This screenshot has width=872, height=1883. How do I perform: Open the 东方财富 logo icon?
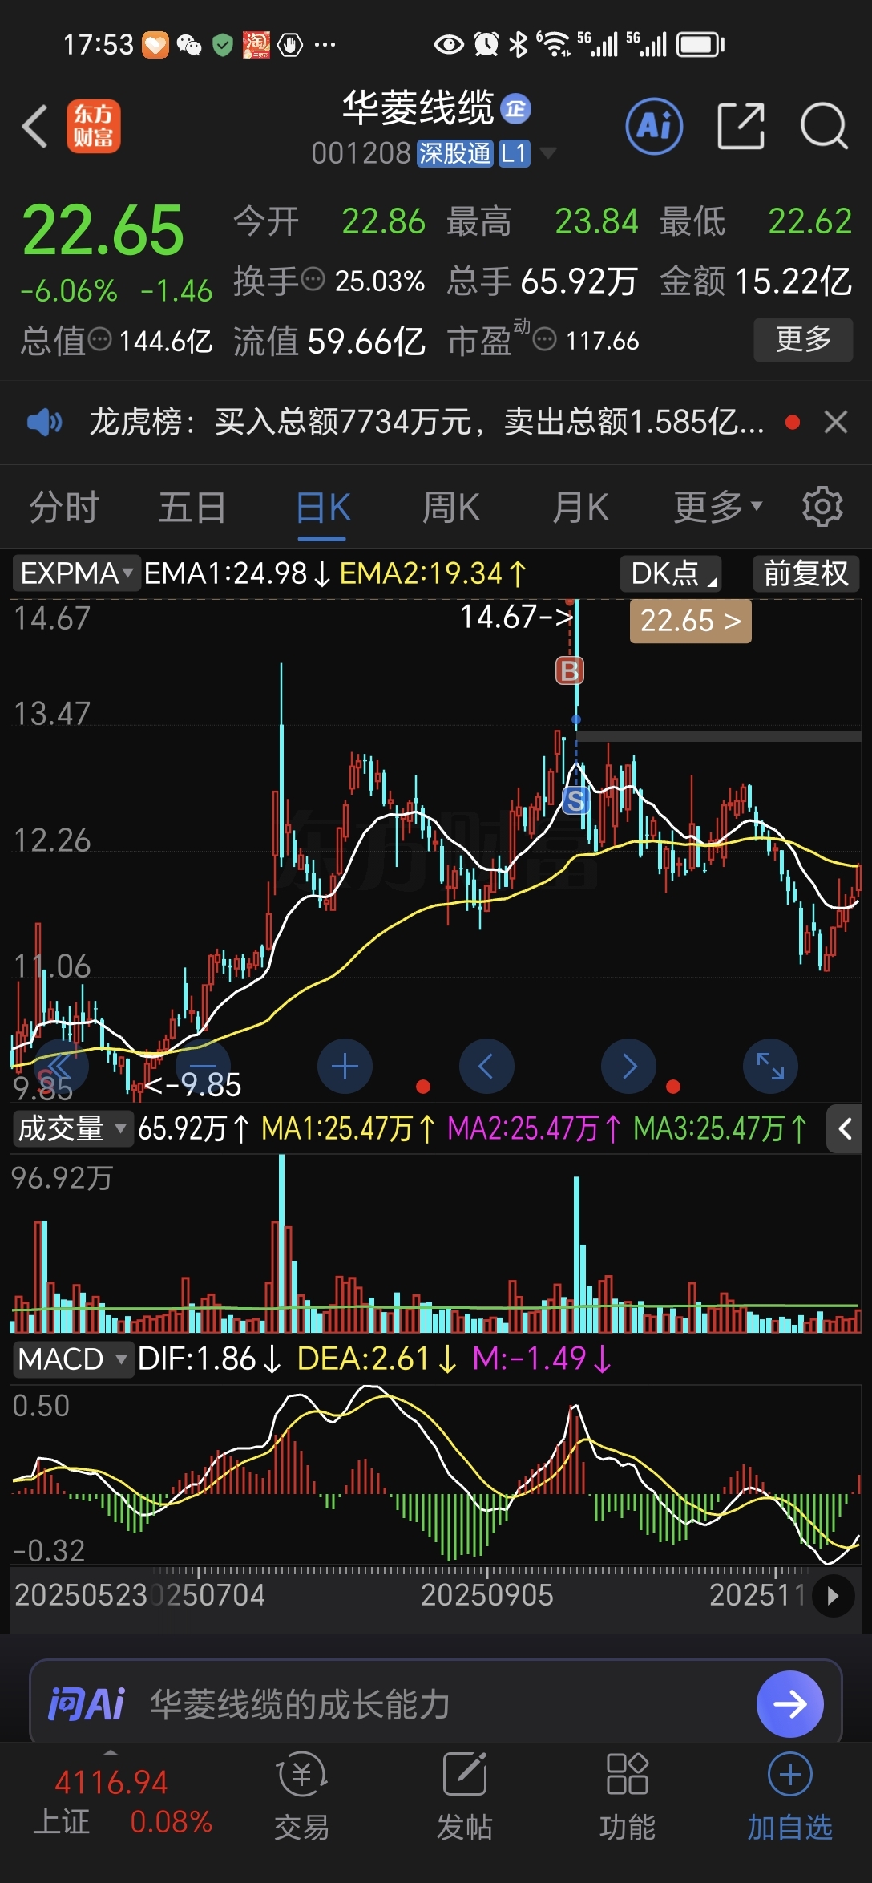94,126
